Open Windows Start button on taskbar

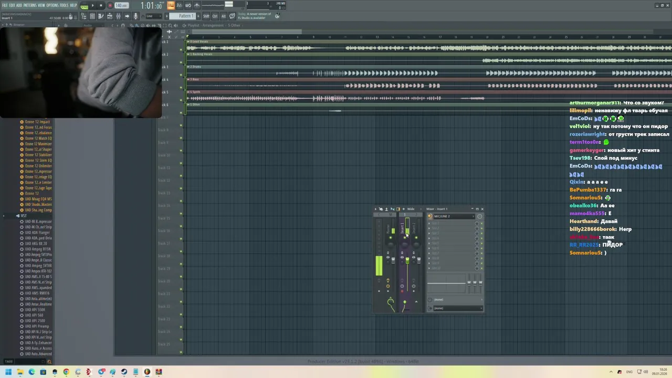coord(8,372)
